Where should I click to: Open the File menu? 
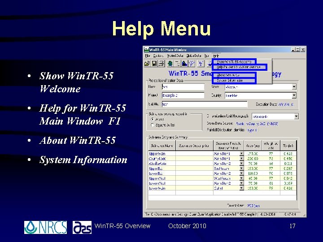click(147, 56)
